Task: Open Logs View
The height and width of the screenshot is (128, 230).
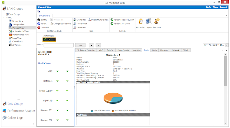Action: [x=15, y=38]
